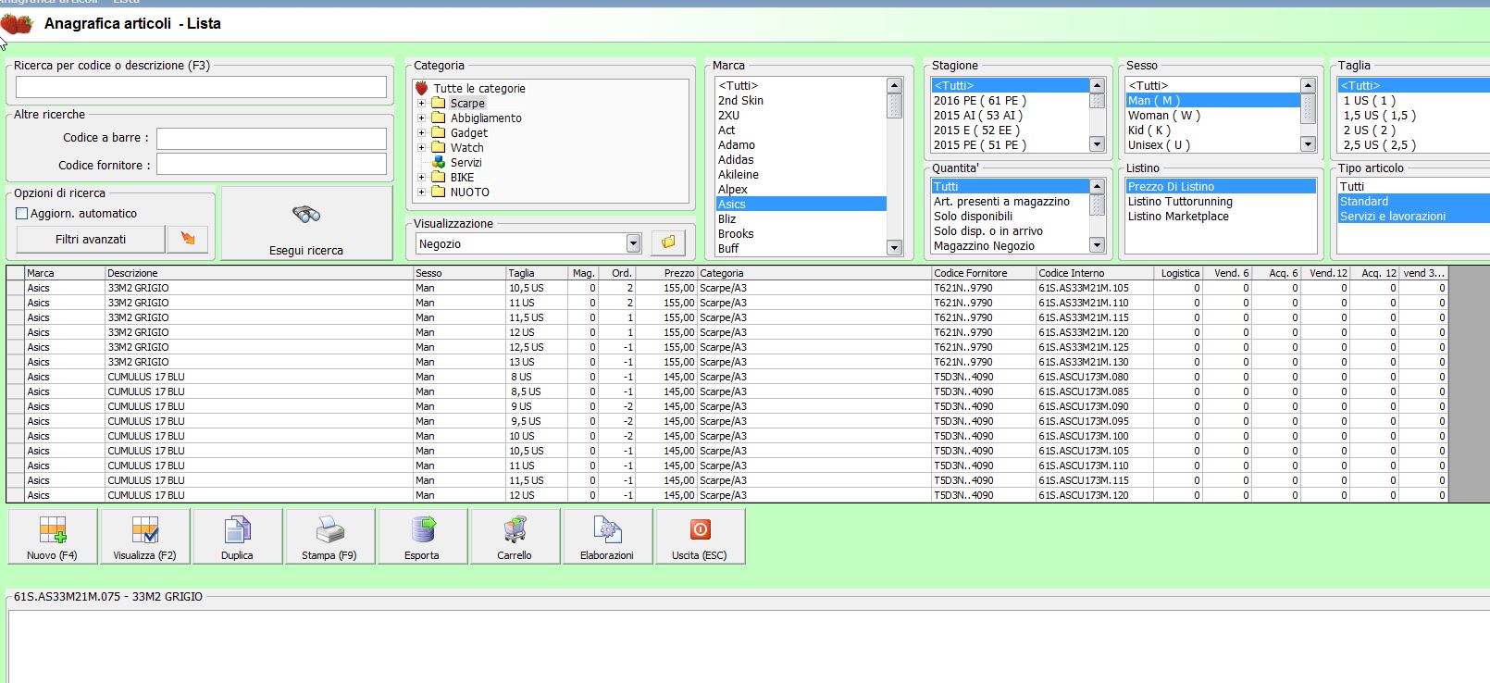The image size is (1490, 683).
Task: Select 1 US ( 1 ) size
Action: coord(1414,101)
